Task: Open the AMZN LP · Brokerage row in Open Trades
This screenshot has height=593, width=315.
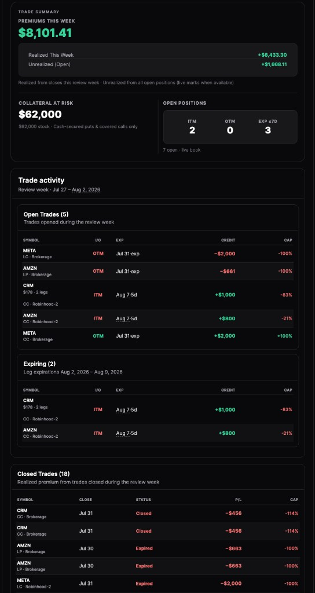Action: click(157, 271)
